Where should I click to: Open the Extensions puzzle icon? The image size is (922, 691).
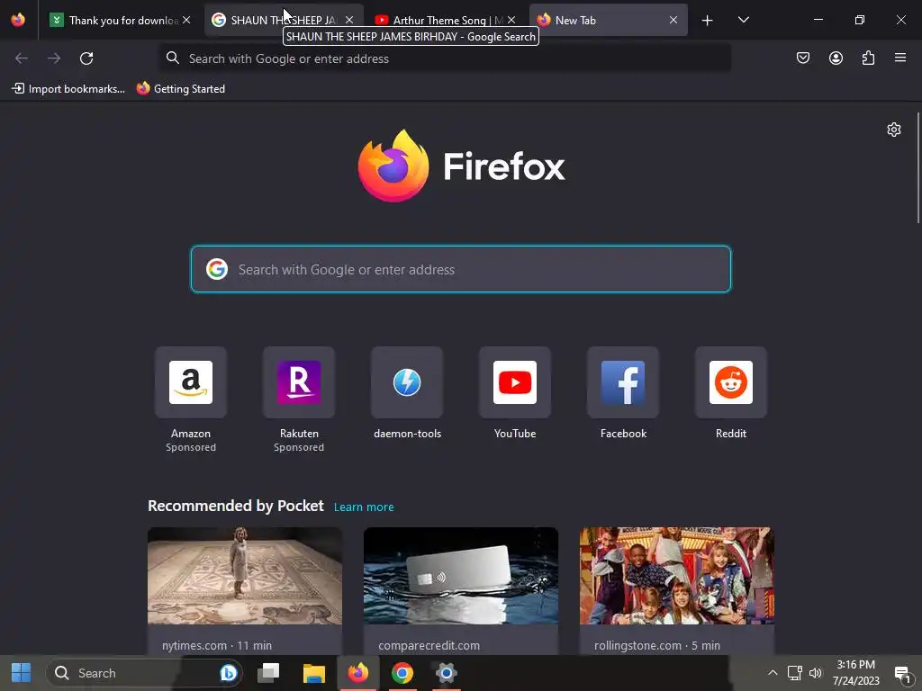pos(868,58)
